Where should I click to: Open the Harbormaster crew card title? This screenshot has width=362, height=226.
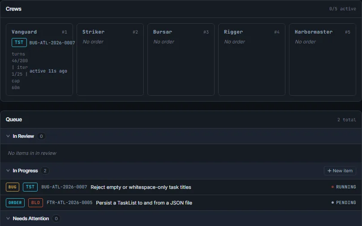click(x=314, y=32)
